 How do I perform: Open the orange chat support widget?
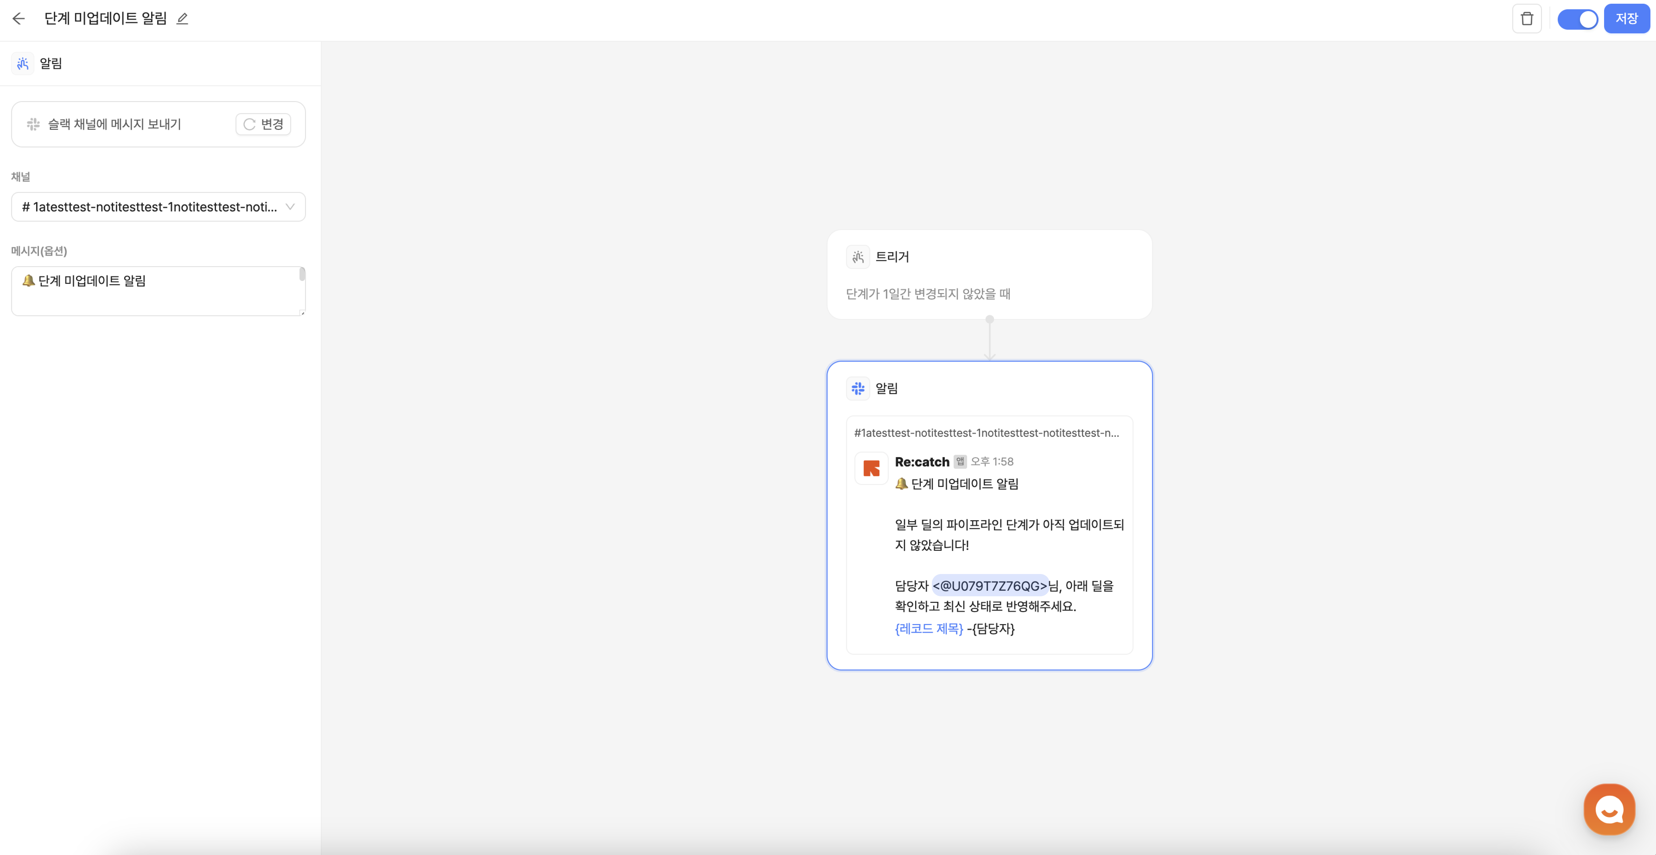click(1609, 809)
